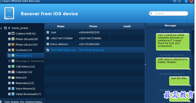Click the 'With picture attached' message bubble
The image size is (196, 103).
[173, 63]
